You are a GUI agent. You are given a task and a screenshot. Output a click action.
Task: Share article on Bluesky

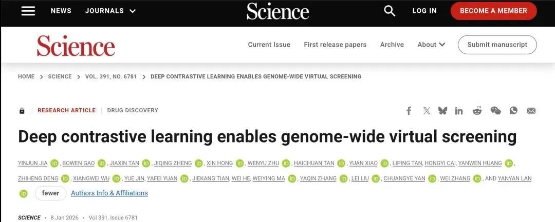(442, 111)
